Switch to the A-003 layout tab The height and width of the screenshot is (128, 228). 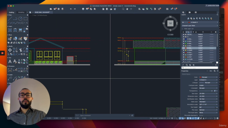[x=63, y=118]
